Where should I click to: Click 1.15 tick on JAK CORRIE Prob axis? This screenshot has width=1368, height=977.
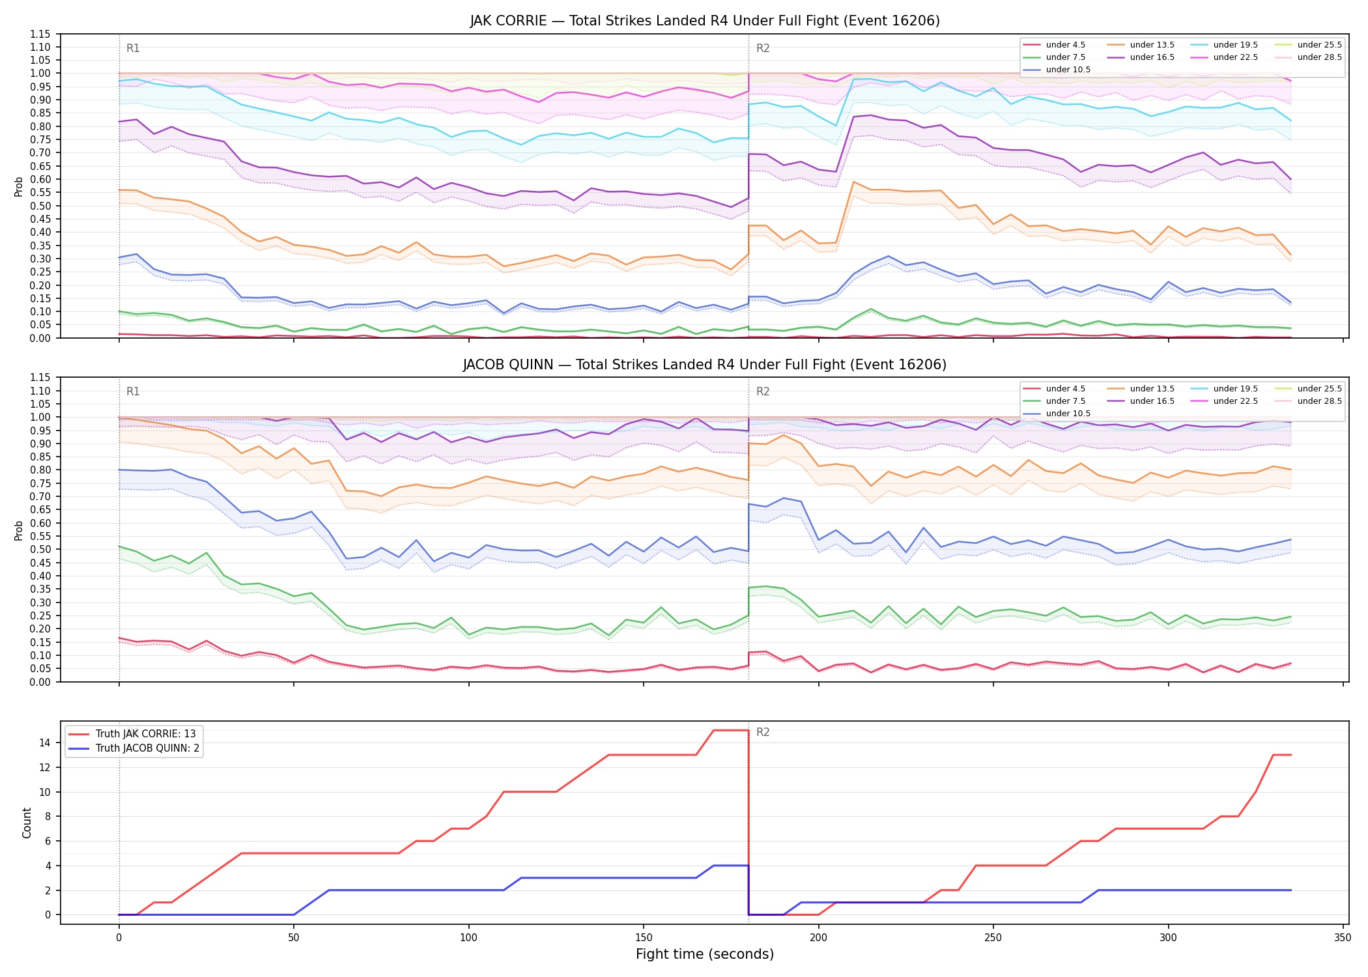tap(40, 34)
